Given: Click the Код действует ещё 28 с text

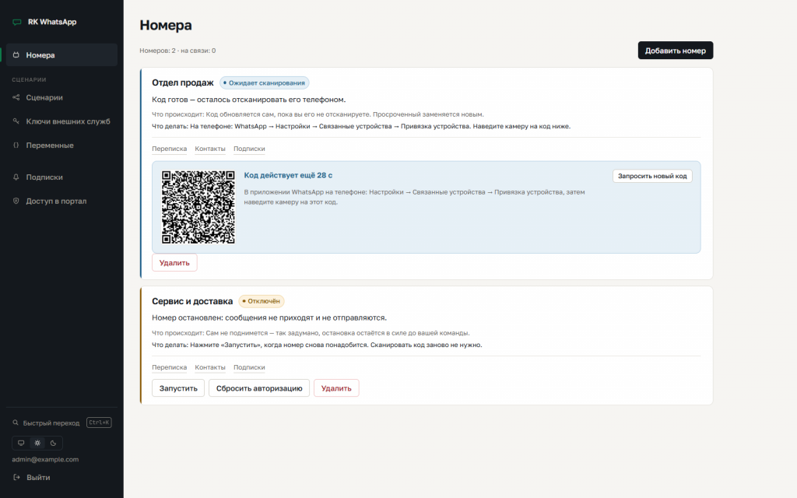Looking at the screenshot, I should tap(288, 175).
